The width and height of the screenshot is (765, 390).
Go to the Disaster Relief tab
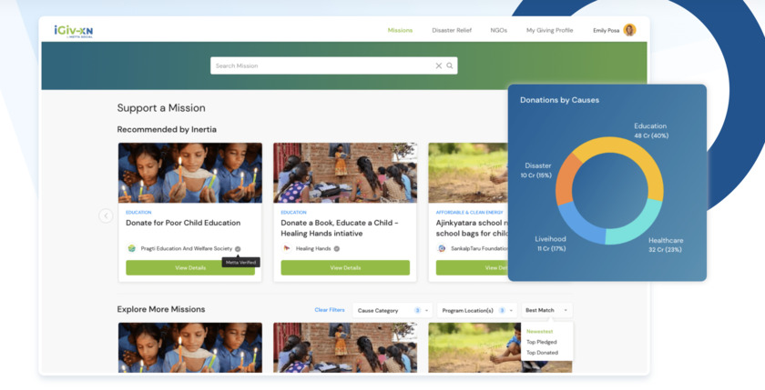point(452,30)
